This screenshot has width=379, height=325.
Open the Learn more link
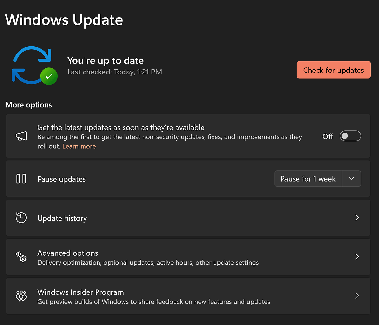click(79, 146)
